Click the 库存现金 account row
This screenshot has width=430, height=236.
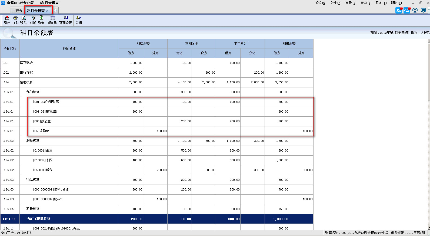tap(26, 63)
